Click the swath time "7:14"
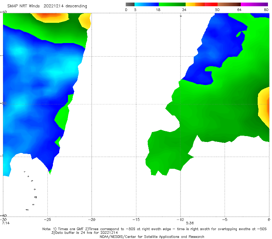 [6, 223]
